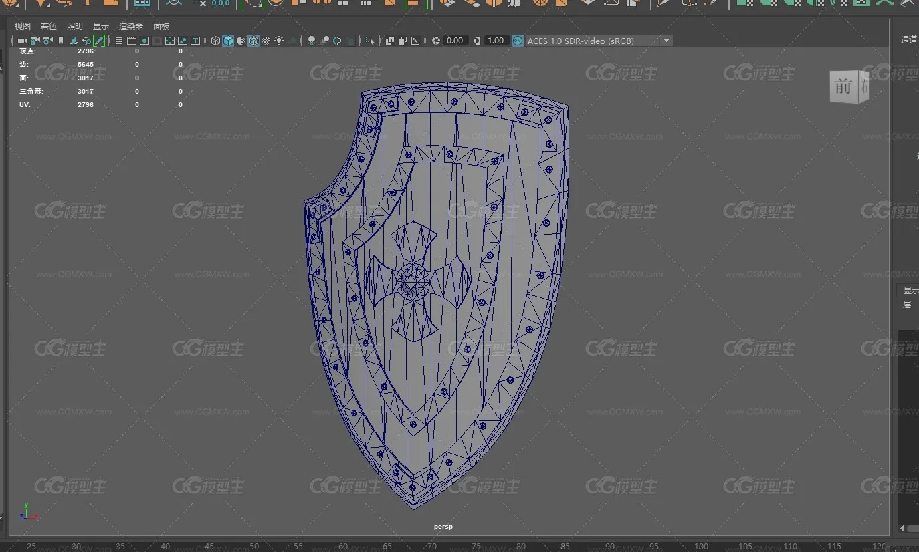Click the UV label in the heads-up display
919x552 pixels.
point(25,105)
